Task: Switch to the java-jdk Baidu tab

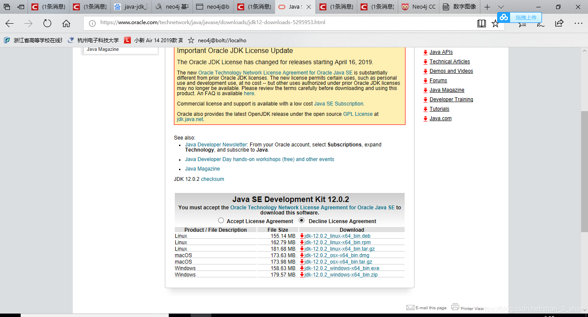Action: tap(131, 7)
